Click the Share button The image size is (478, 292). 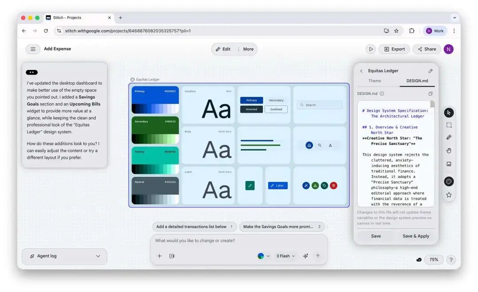[427, 49]
